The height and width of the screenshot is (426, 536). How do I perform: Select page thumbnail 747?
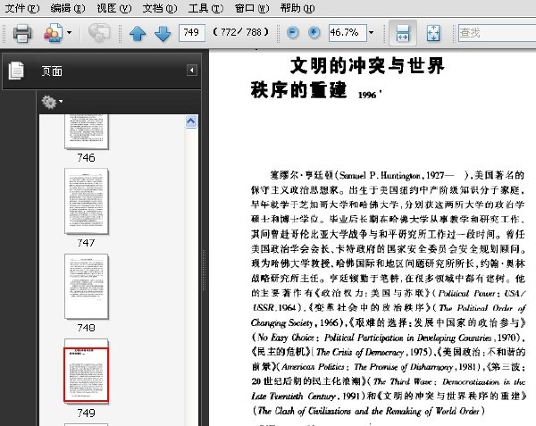pyautogui.click(x=86, y=201)
